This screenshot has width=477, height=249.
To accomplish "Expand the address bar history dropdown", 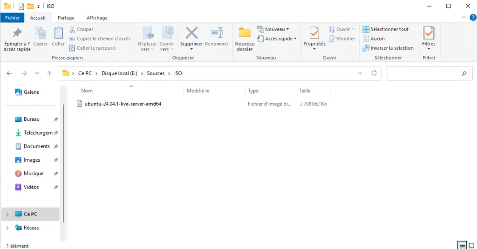I will (x=360, y=73).
